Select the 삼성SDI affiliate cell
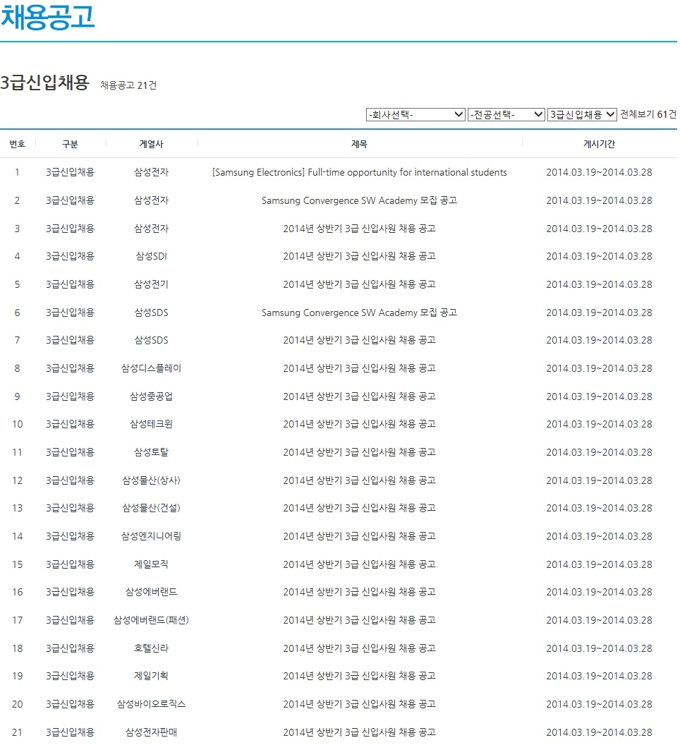Screen dimensions: 680x745 [151, 256]
